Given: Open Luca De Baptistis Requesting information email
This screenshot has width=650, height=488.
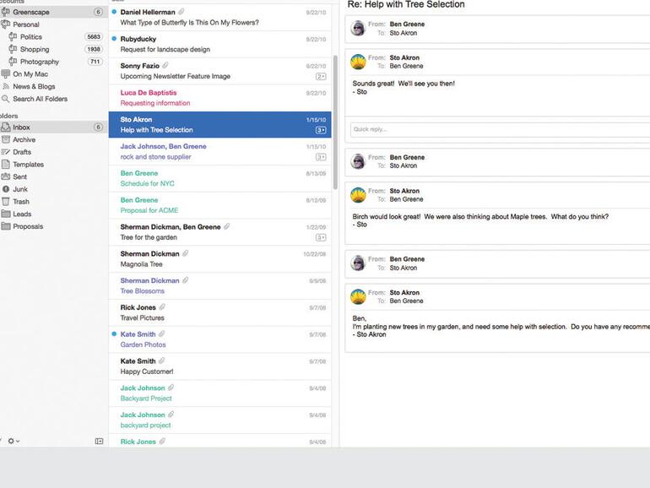Looking at the screenshot, I should [219, 98].
